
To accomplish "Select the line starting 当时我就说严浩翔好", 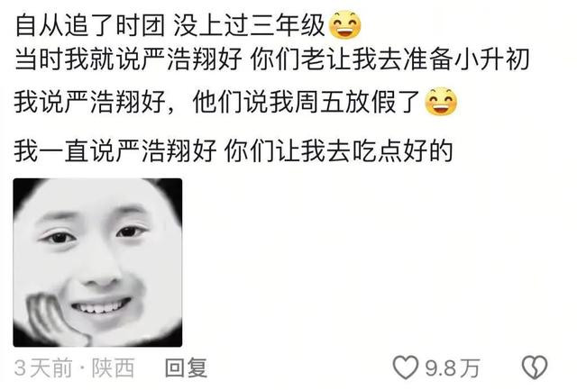I will point(272,59).
